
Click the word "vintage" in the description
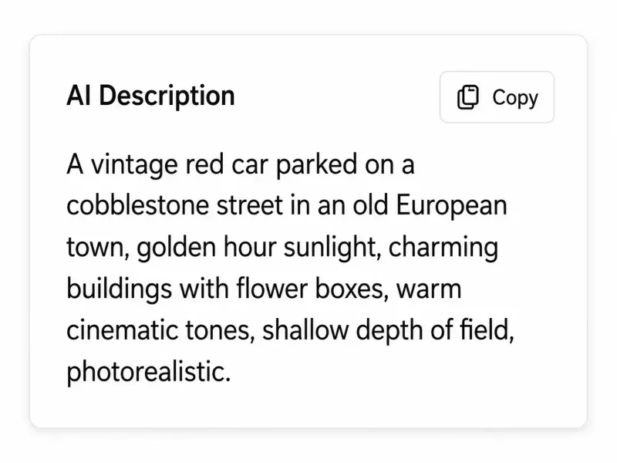point(134,165)
